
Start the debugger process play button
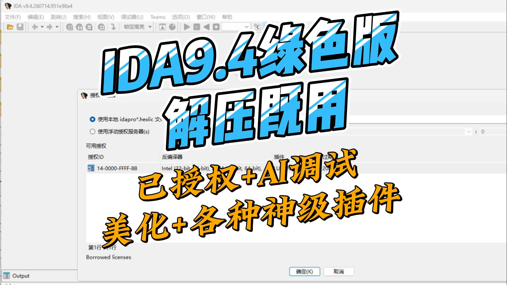coord(187,27)
